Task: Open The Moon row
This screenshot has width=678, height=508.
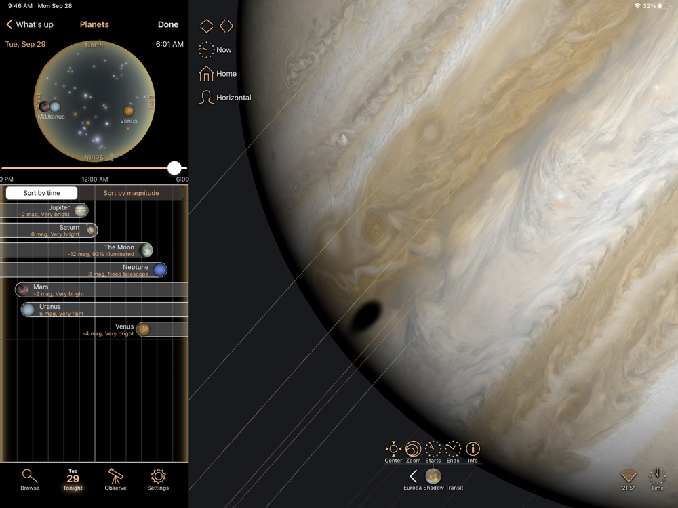Action: click(77, 250)
